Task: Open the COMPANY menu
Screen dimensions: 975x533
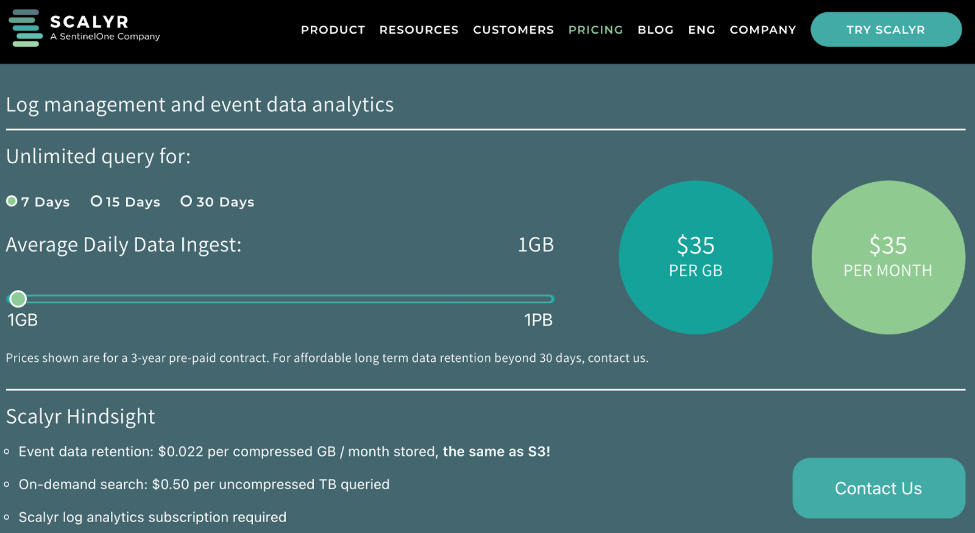Action: click(x=762, y=30)
